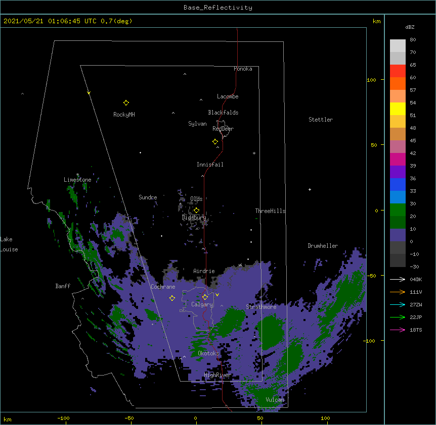Click the Sylvan label
This screenshot has height=425, width=436.
(197, 124)
